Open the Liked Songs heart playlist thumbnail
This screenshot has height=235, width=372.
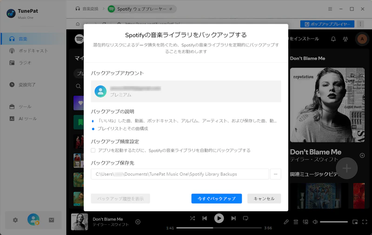tap(79, 103)
